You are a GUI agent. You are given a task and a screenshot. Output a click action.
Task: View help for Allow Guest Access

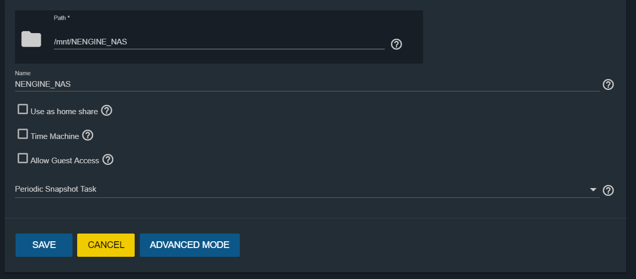(108, 160)
